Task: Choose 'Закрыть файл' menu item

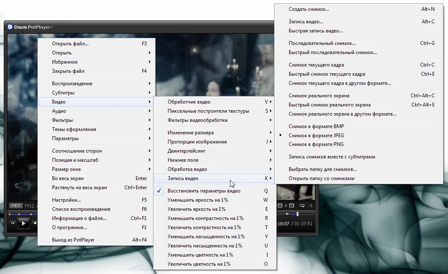Action: 97,71
